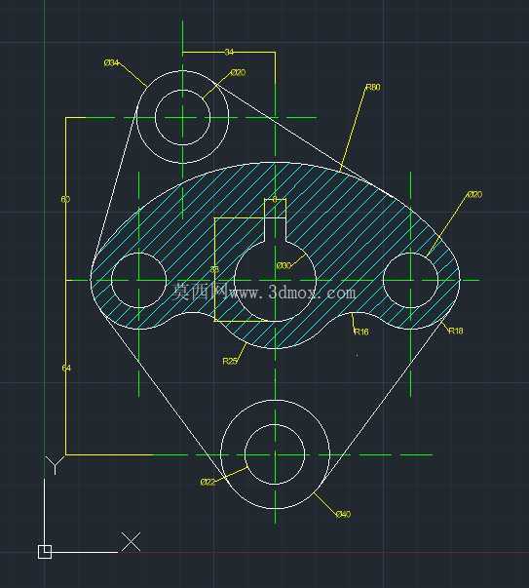Image resolution: width=529 pixels, height=588 pixels.
Task: Select the R80 radius label
Action: [373, 87]
